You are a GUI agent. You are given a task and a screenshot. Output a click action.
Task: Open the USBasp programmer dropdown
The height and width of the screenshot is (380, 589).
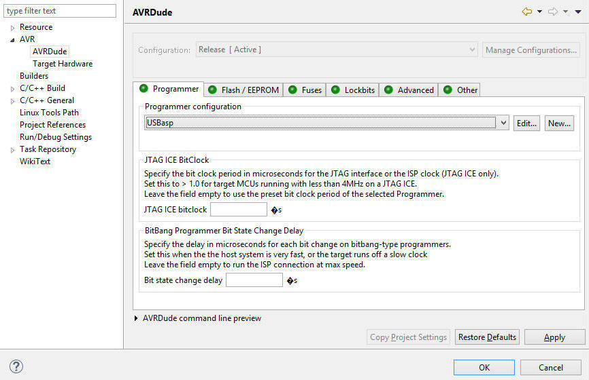point(503,123)
